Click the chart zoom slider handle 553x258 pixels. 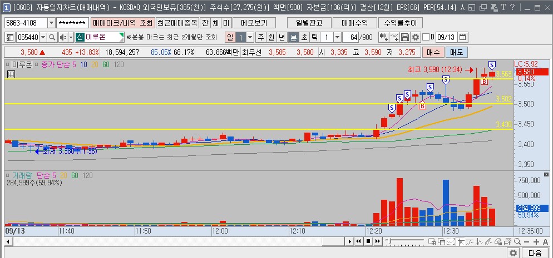[x=389, y=241]
